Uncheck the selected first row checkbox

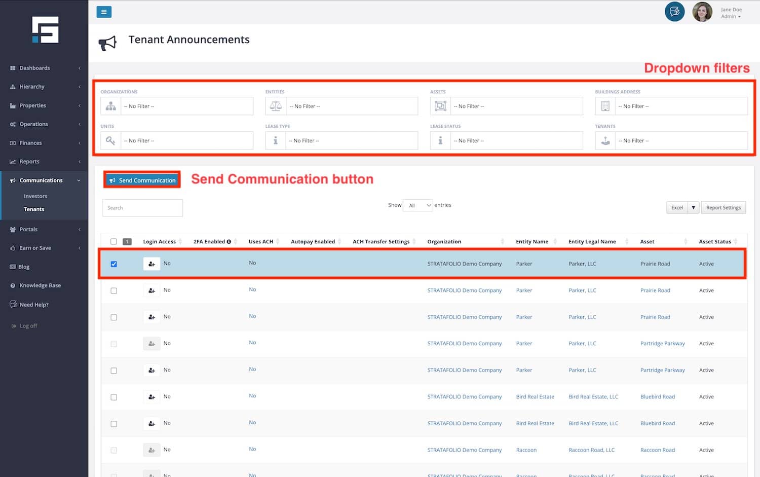click(114, 264)
